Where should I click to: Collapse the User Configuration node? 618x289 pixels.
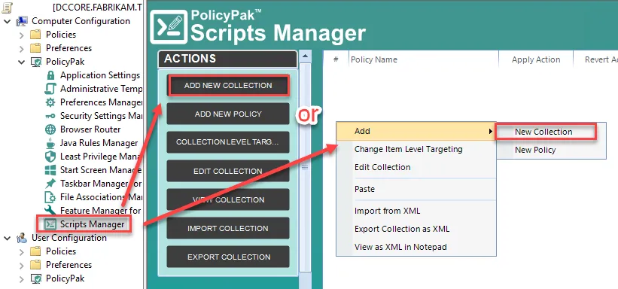(7, 238)
